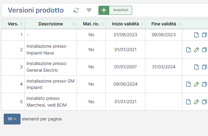View document for version 1
208x136 pixels.
pos(197,35)
